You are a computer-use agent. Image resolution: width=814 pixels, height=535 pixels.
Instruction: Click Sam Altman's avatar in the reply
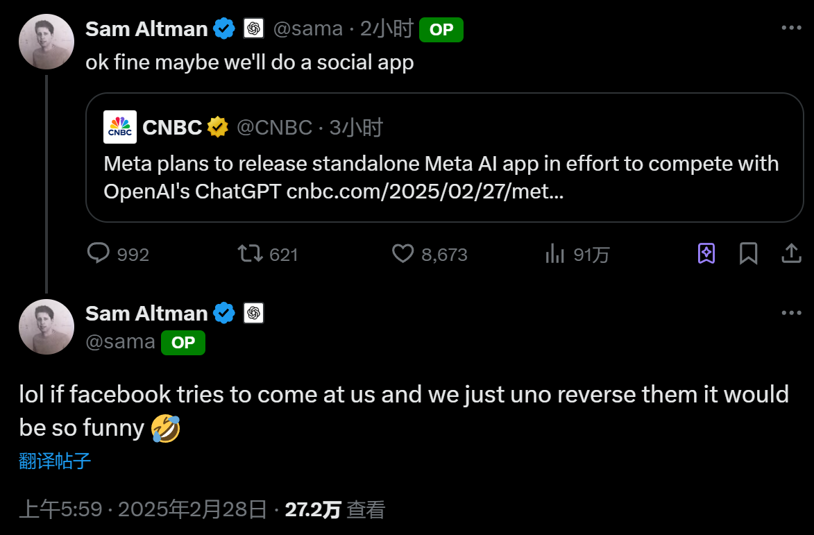click(x=46, y=326)
